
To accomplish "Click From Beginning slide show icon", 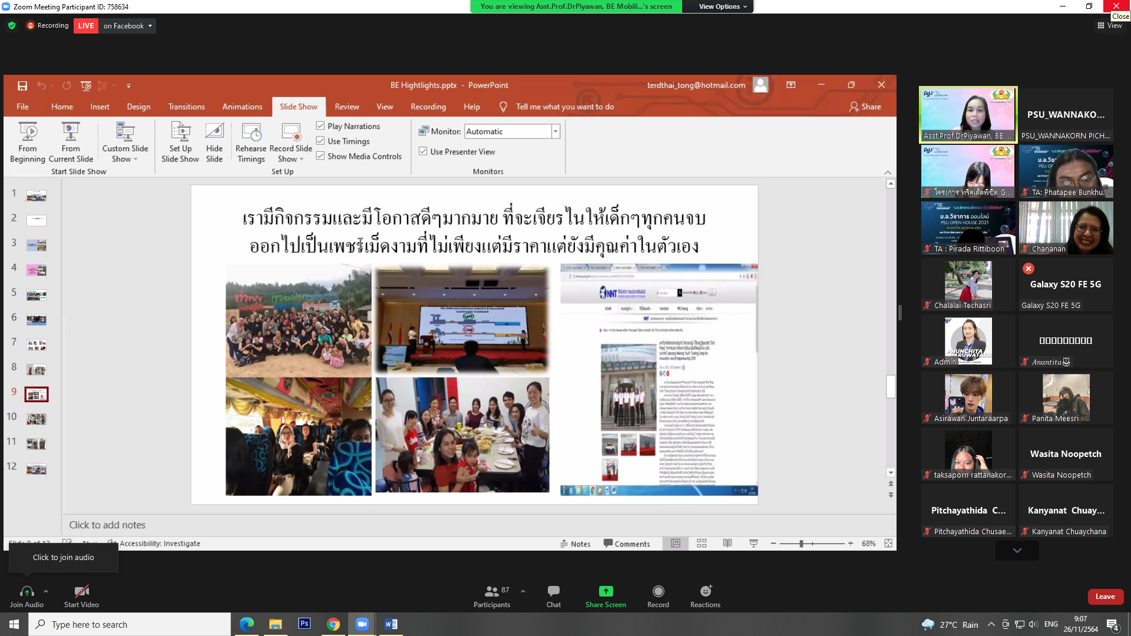I will click(x=28, y=132).
